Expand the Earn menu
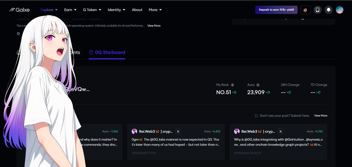The height and width of the screenshot is (167, 352). (x=70, y=10)
